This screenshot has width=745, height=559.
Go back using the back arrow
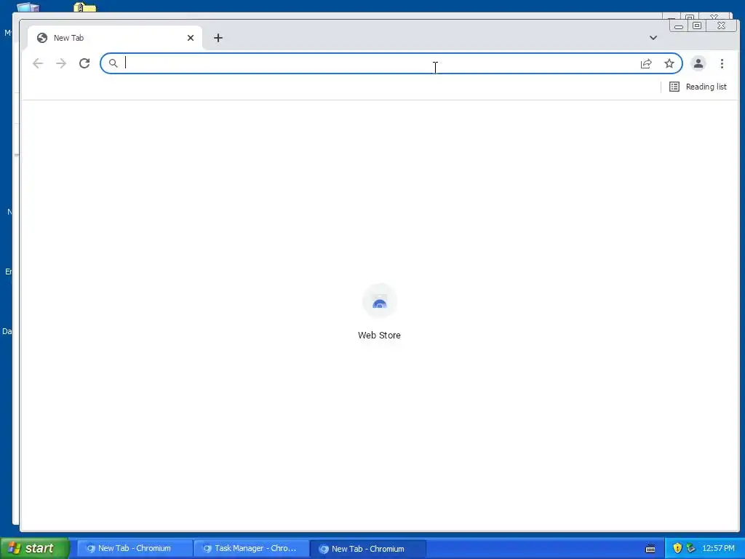pos(38,63)
